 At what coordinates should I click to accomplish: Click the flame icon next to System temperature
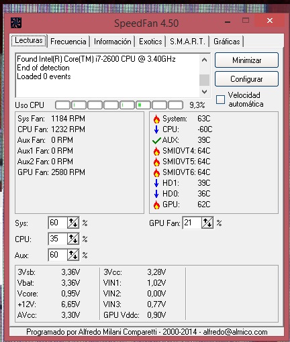click(x=156, y=119)
